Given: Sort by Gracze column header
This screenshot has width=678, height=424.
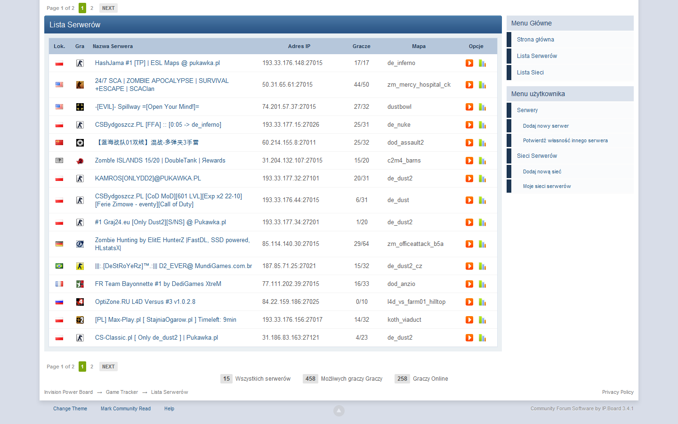Looking at the screenshot, I should (x=361, y=46).
